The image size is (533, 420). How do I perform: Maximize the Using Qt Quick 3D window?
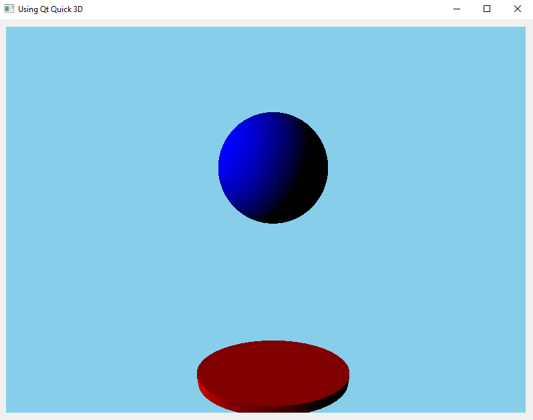(x=487, y=9)
